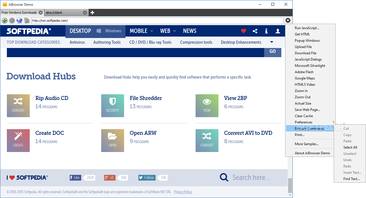Viewport: 366px width, 198px height.
Task: Expand more download categories arrow
Action: [272, 42]
